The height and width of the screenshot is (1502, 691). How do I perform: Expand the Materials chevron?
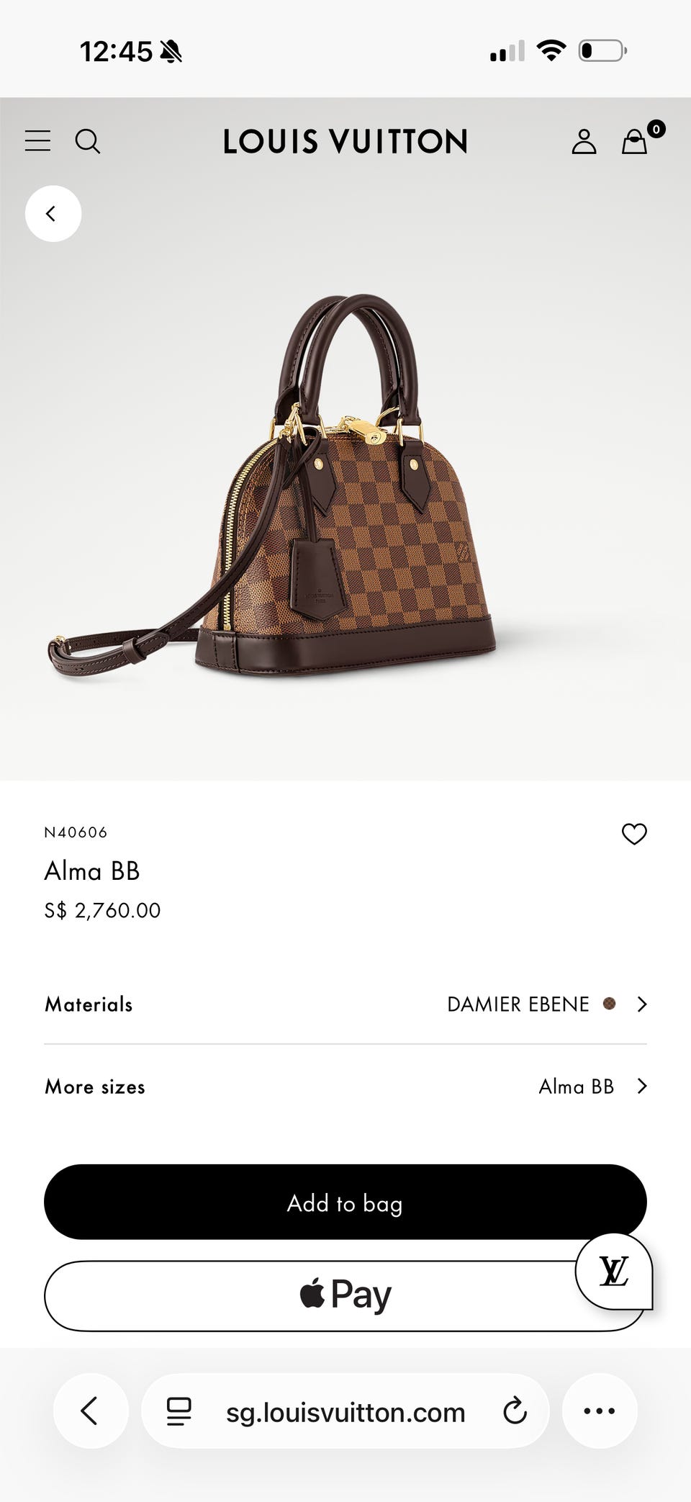point(642,1004)
